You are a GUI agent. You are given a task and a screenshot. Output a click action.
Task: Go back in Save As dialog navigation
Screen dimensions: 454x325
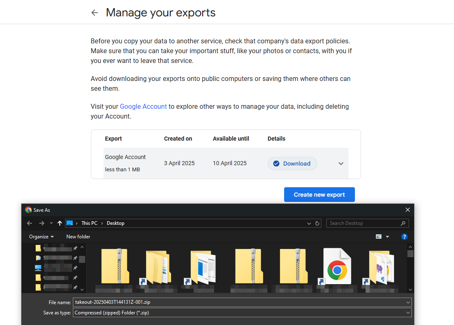click(29, 223)
